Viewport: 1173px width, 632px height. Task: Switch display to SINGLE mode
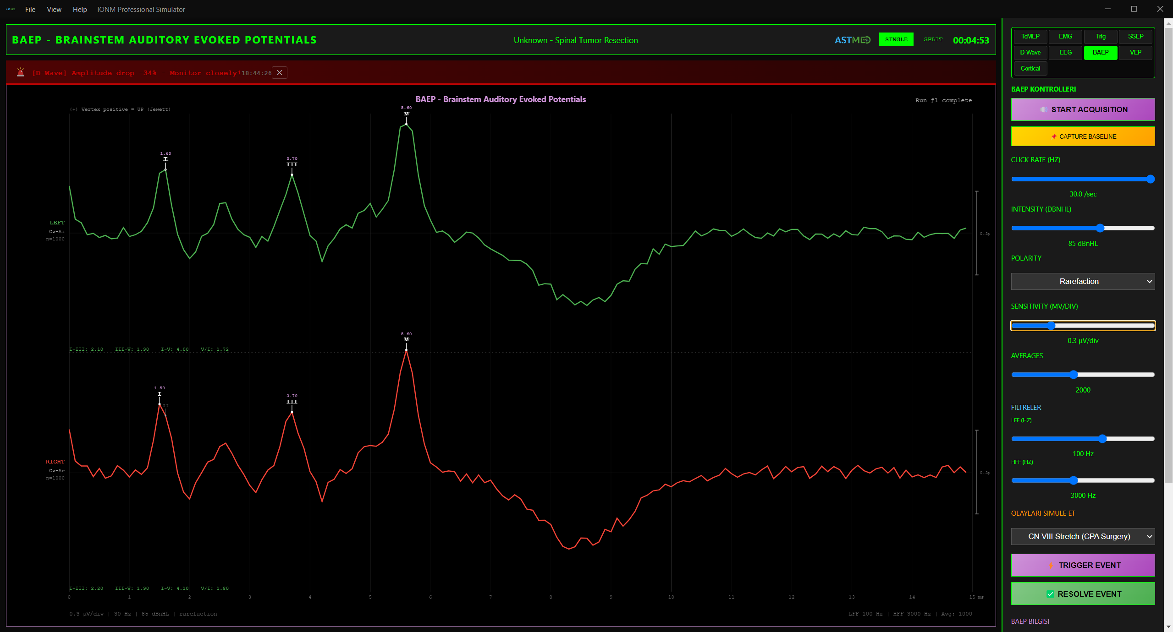[x=896, y=39]
